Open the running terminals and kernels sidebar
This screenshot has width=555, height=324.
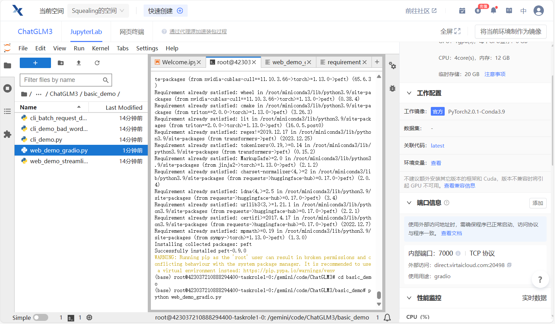pos(7,89)
